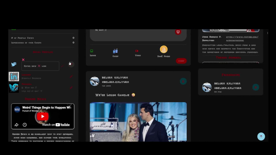Attach an Image to the chirp
This screenshot has height=155, width=276.
point(93,53)
